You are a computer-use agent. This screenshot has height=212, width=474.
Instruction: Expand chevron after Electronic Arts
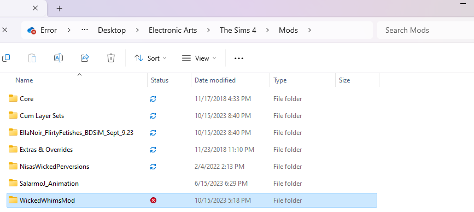click(x=208, y=30)
